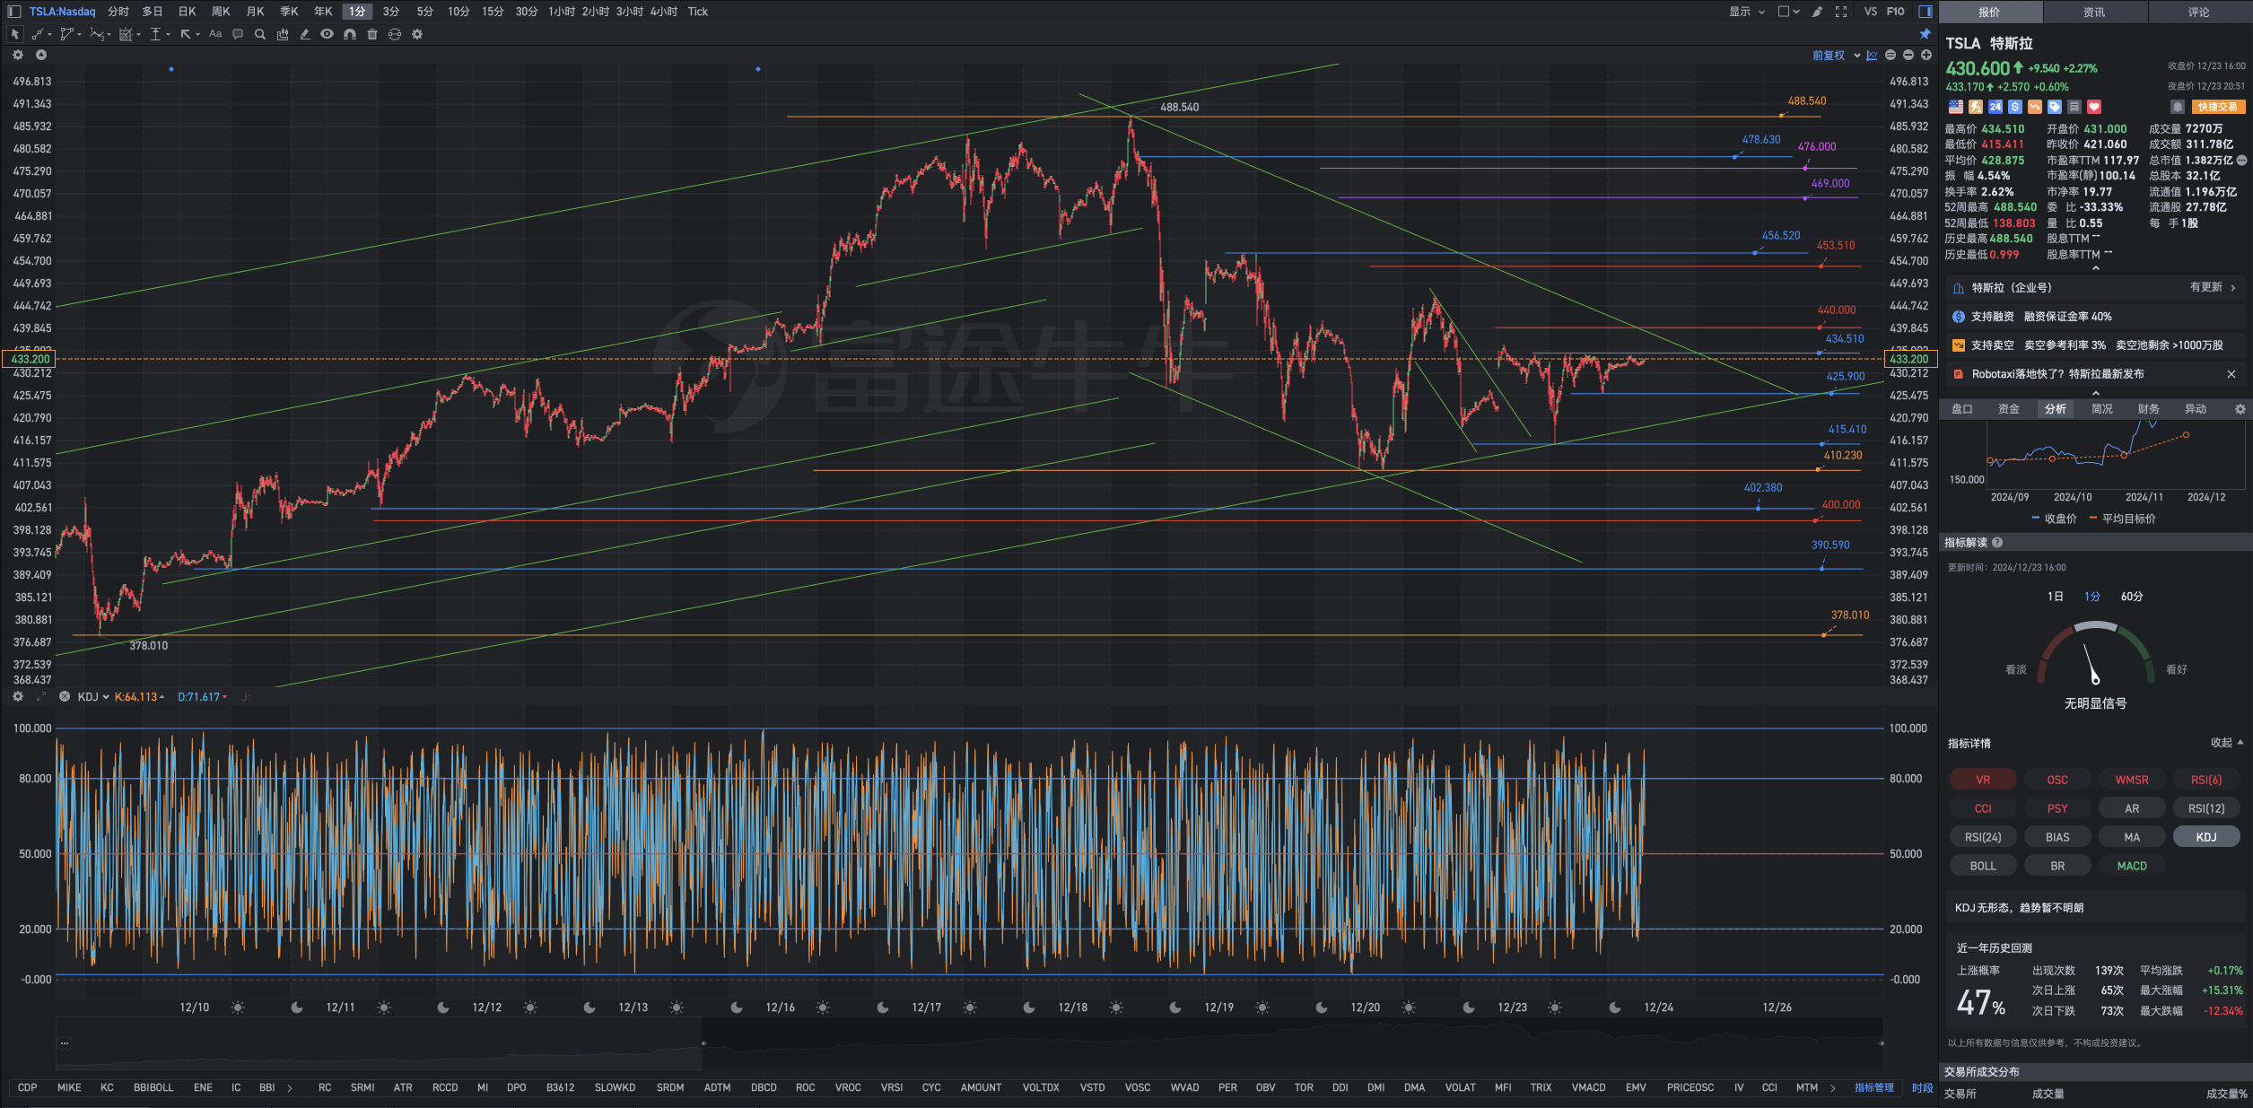This screenshot has height=1108, width=2253.
Task: Open main chart settings gear
Action: tap(17, 55)
